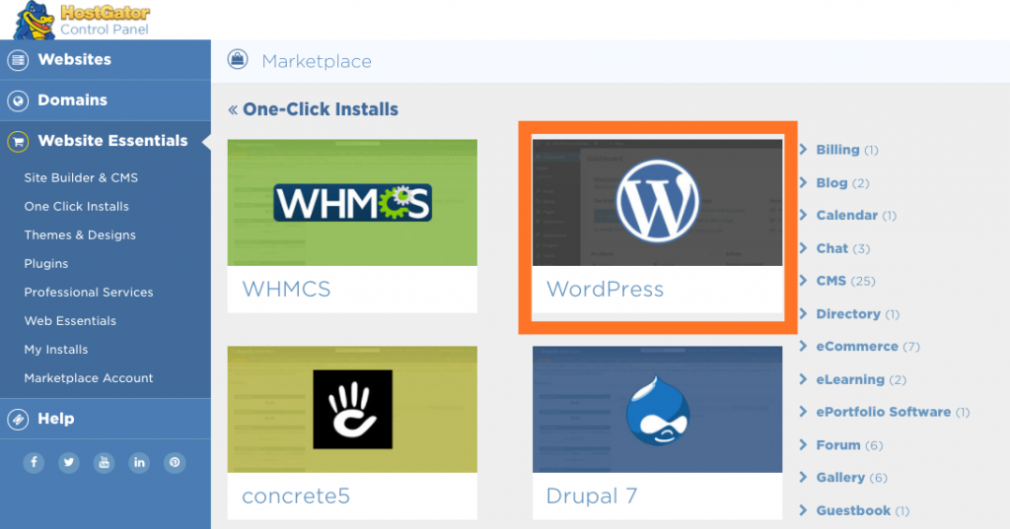Expand the Guestbook category chevron
1010x529 pixels.
pyautogui.click(x=803, y=510)
